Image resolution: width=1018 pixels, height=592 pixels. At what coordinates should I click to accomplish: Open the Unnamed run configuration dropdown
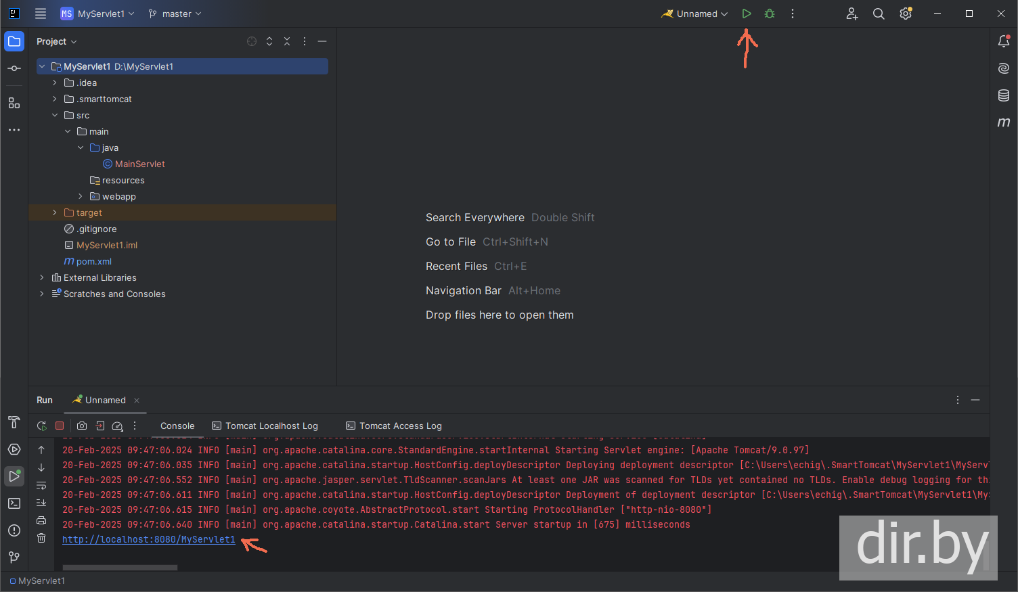point(695,14)
